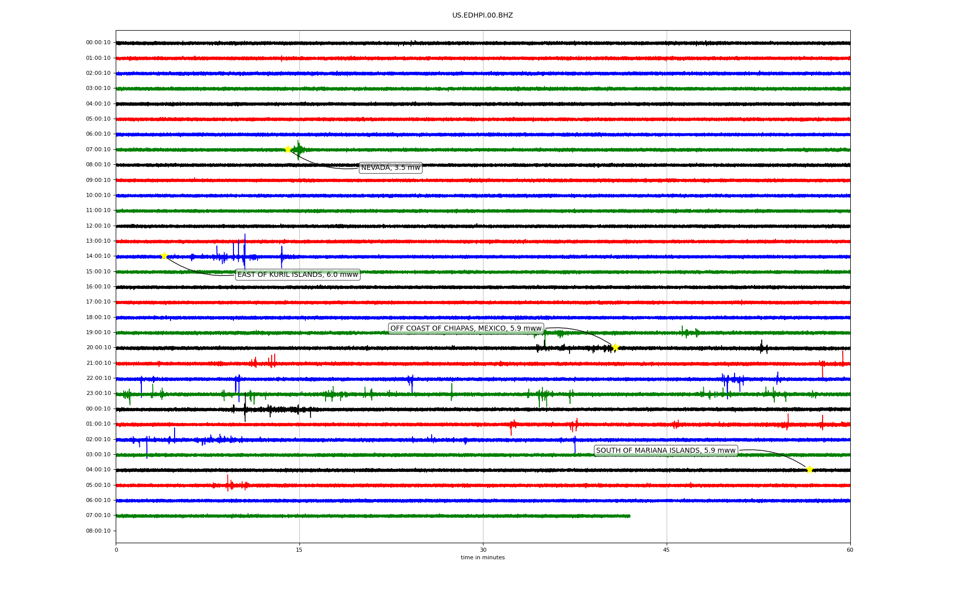966x603 pixels.
Task: Click the yellow star marker for the Nevada event
Action: [x=288, y=149]
